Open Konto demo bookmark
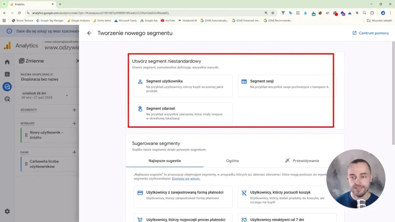 coord(102,21)
